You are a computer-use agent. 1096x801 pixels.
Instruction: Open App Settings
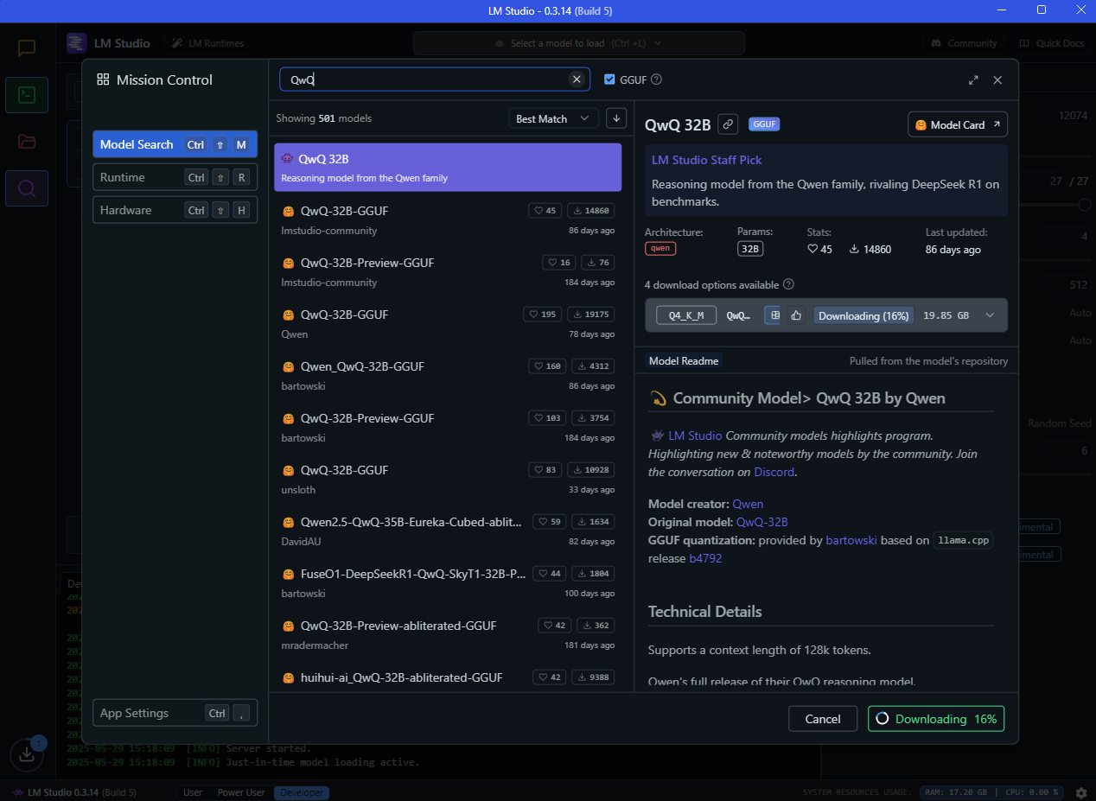pyautogui.click(x=175, y=713)
